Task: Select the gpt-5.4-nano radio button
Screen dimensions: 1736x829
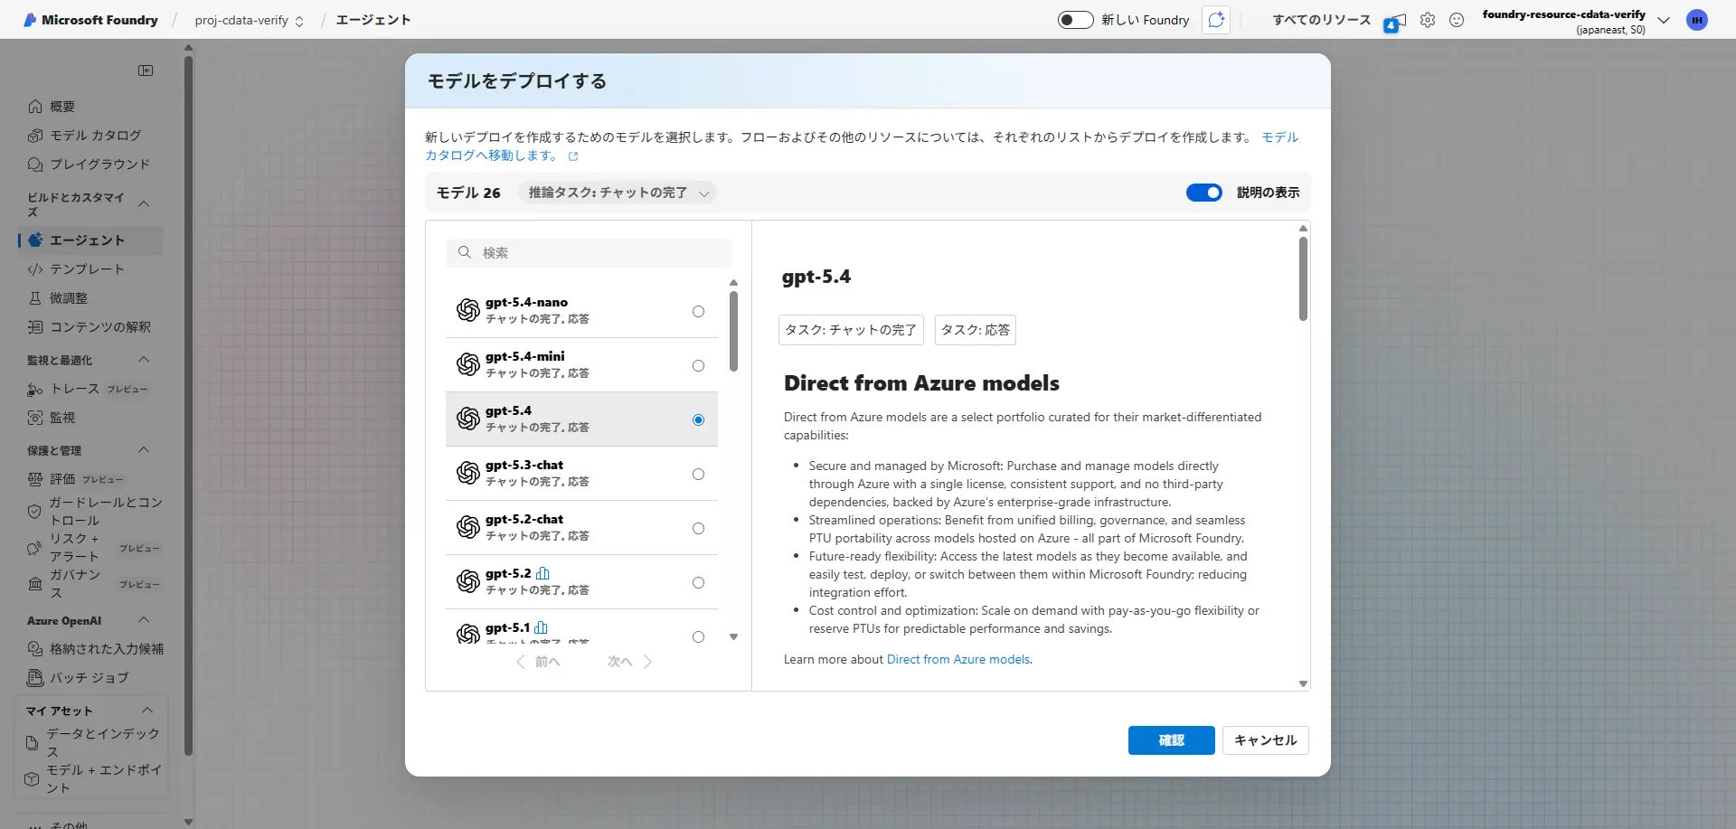Action: coord(698,311)
